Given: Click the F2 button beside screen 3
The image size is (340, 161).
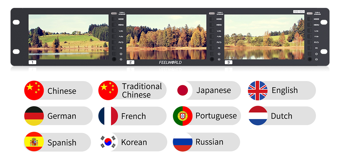Looking at the screenshot, I should click(310, 48).
